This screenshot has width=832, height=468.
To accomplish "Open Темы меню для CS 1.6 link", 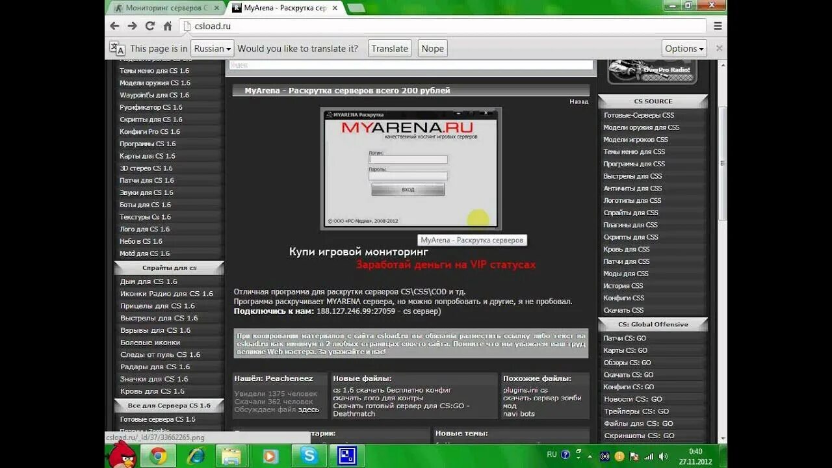I will (x=154, y=71).
